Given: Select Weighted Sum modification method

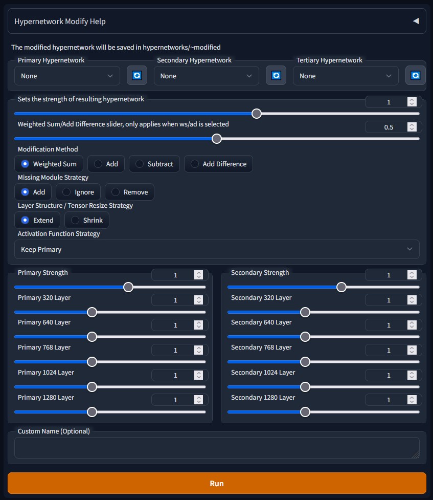Looking at the screenshot, I should pyautogui.click(x=49, y=164).
